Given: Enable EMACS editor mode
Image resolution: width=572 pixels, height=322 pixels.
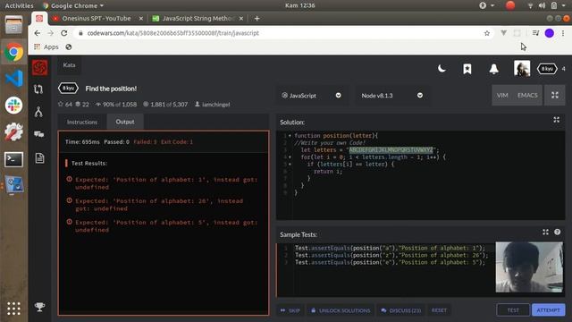Looking at the screenshot, I should tap(527, 96).
